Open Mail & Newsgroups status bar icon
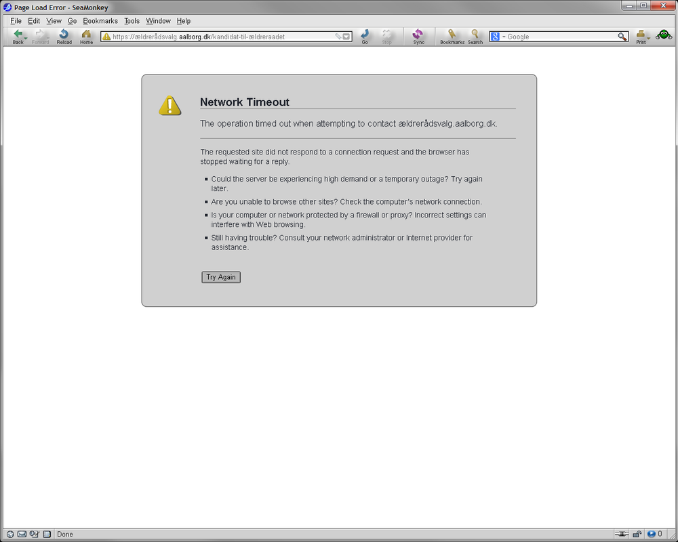The width and height of the screenshot is (678, 542). [22, 535]
